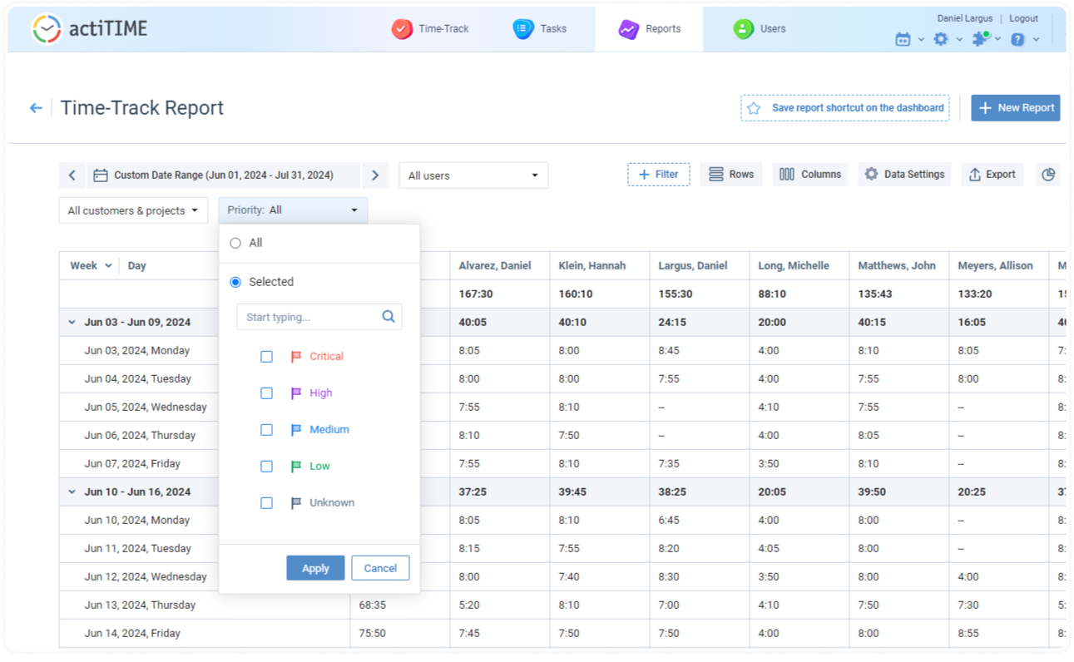Click the magnifier icon in the priority search
The image size is (1074, 662).
point(389,317)
